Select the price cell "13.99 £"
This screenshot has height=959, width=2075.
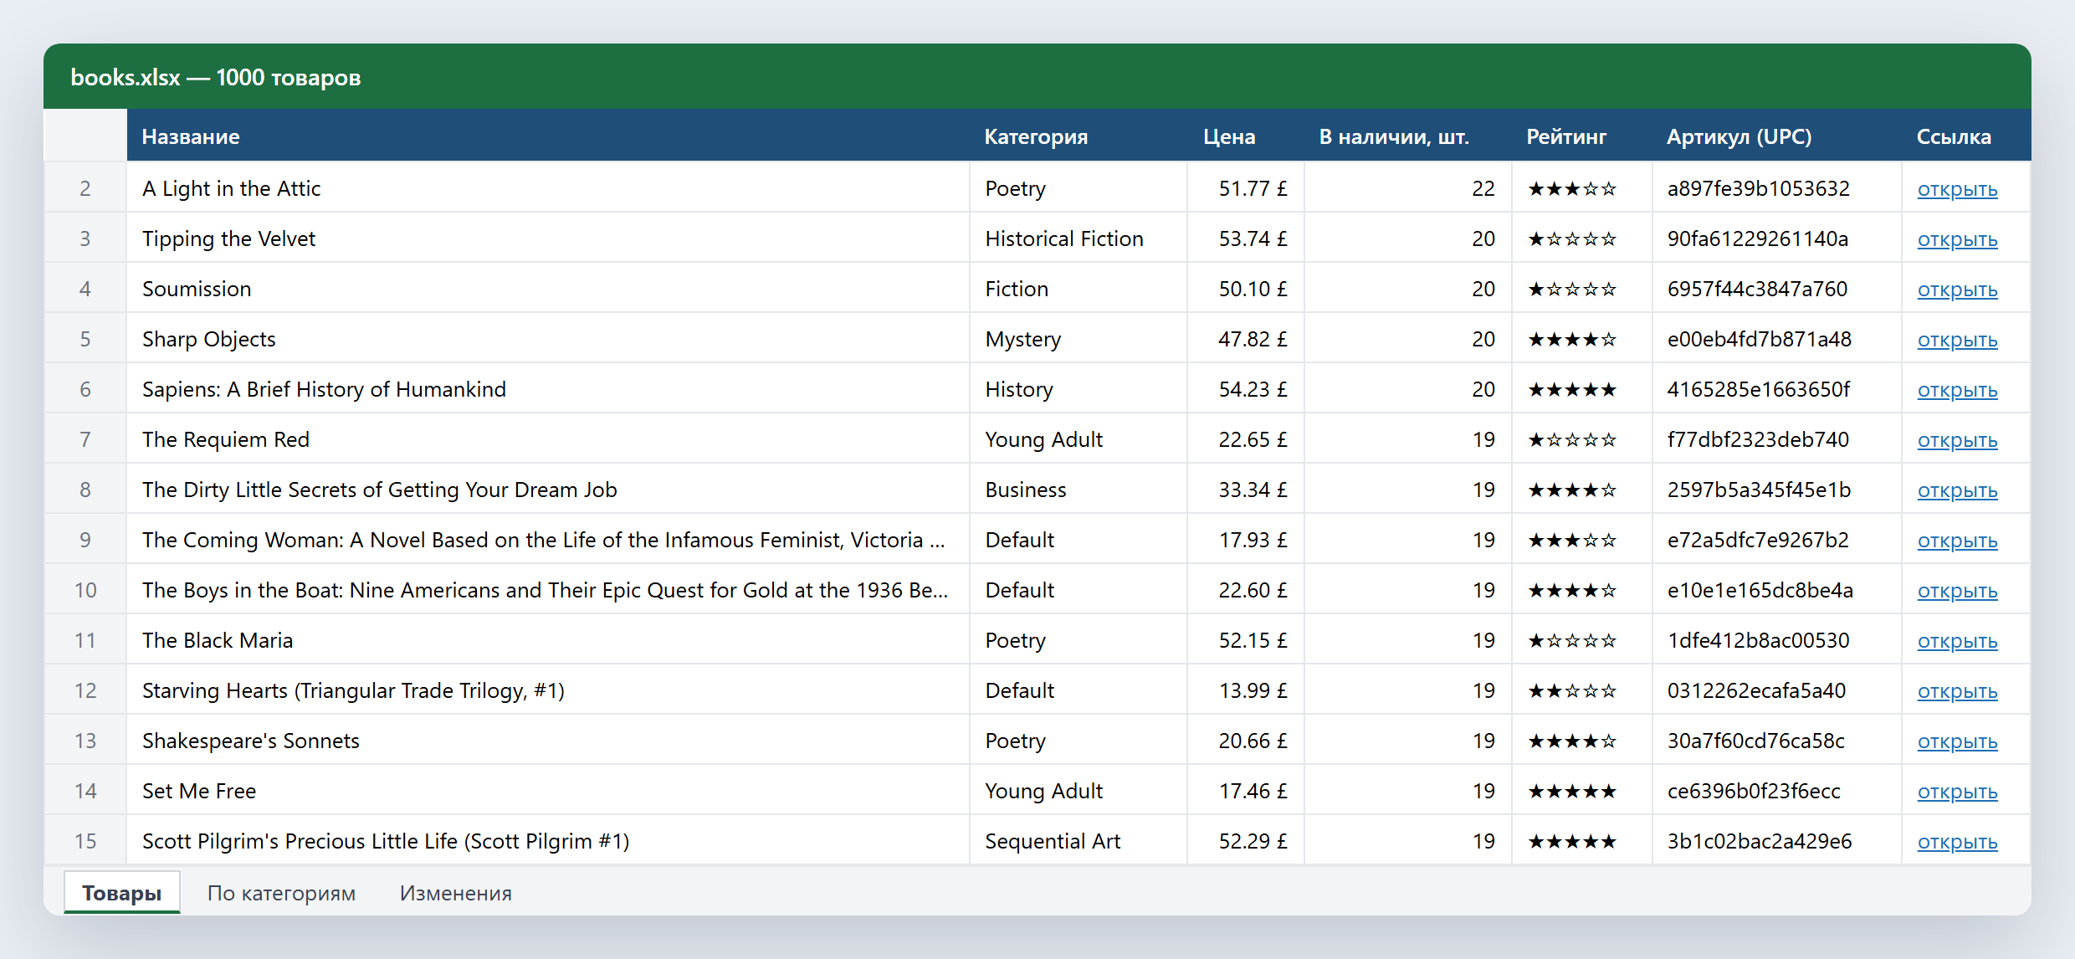(1246, 690)
